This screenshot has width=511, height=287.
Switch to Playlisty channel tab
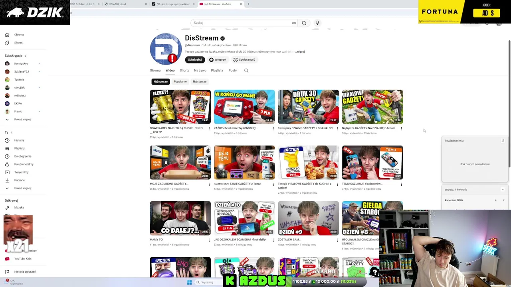coord(217,71)
